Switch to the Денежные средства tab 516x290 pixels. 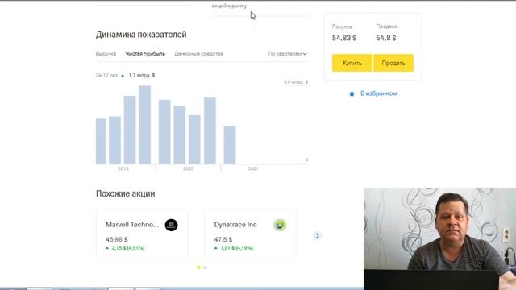click(x=198, y=54)
